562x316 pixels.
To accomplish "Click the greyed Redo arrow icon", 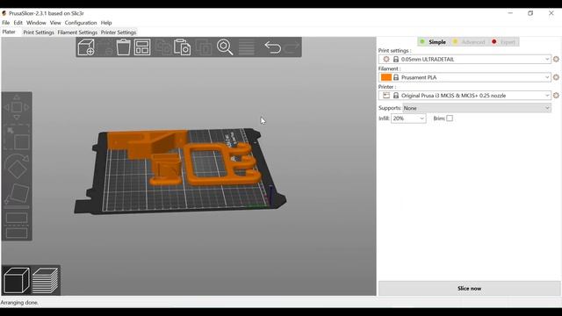I will 292,47.
